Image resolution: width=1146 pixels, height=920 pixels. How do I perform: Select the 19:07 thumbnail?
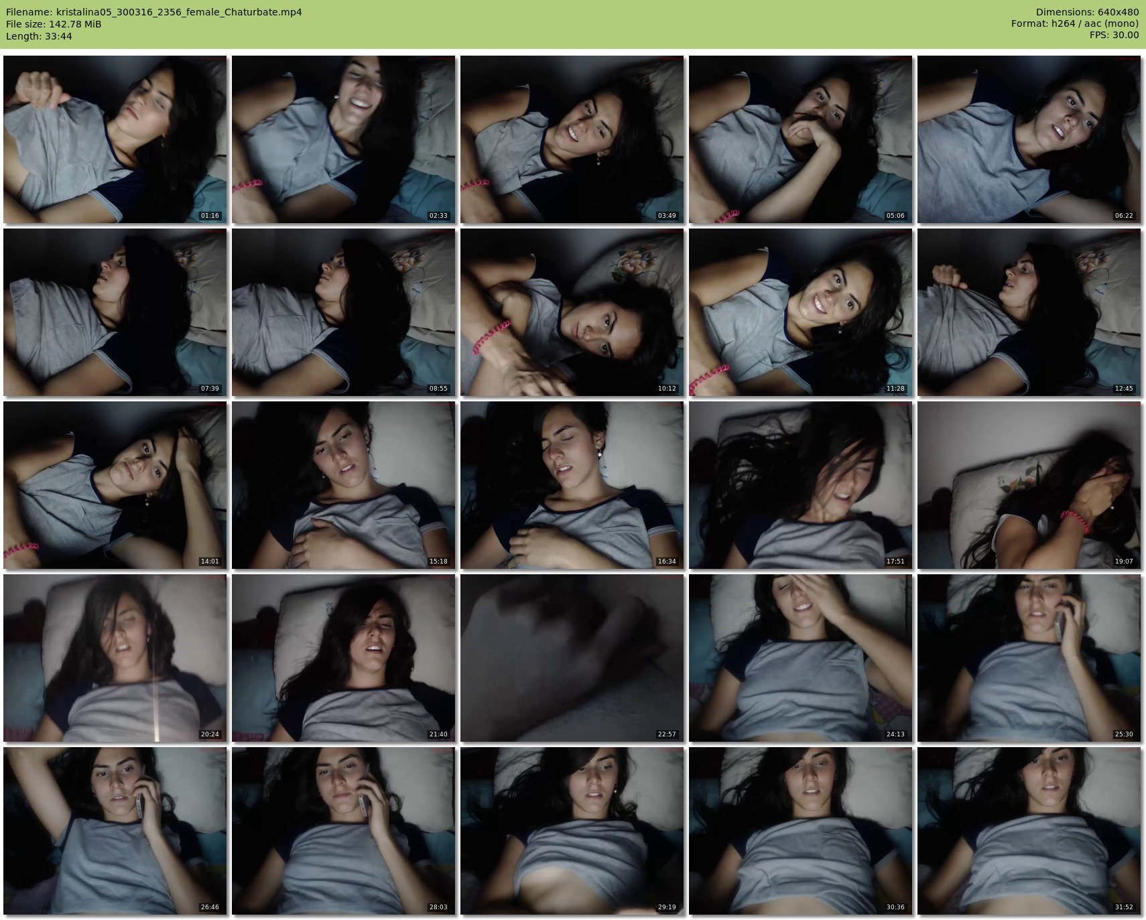pyautogui.click(x=1029, y=485)
